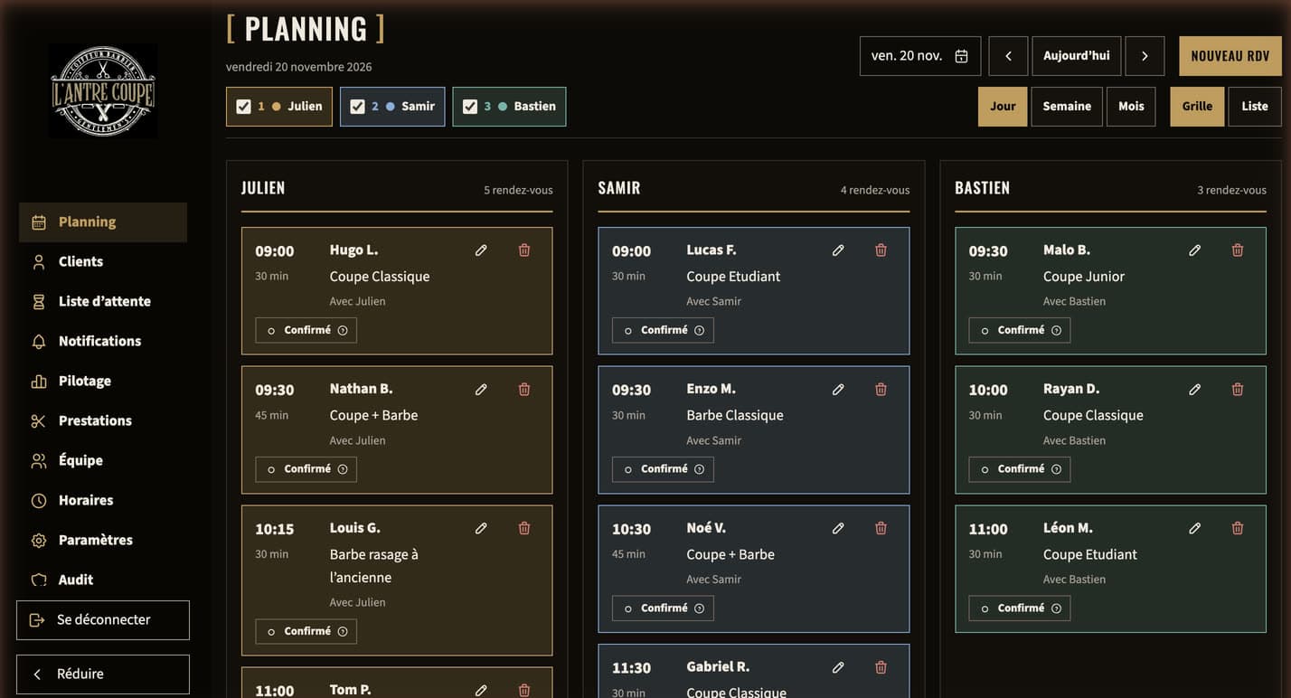
Task: Open Confirmé status dropdown for Lucas F.
Action: (663, 330)
